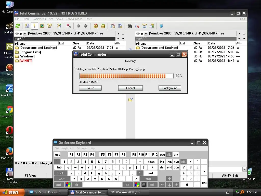
Task: Open the Files menu
Action: point(18,19)
